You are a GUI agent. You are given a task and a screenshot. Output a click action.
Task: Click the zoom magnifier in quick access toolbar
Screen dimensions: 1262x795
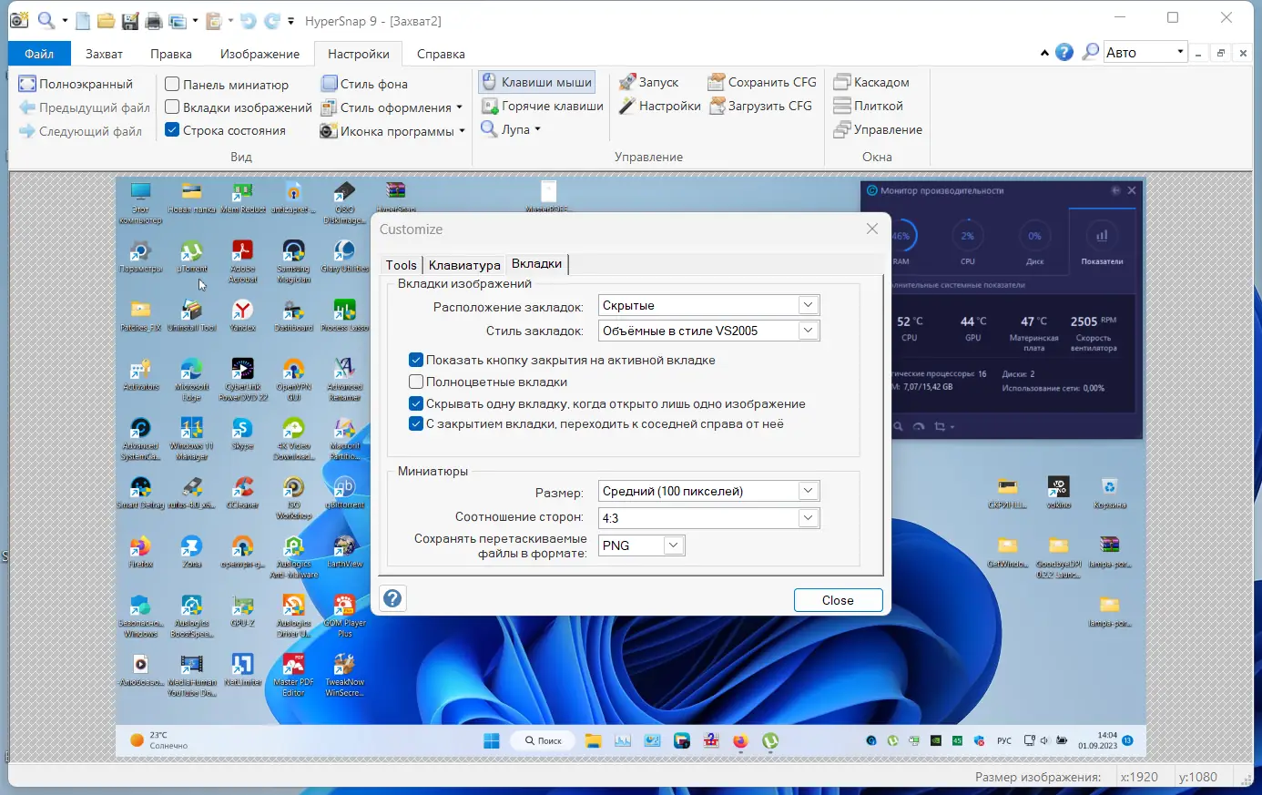(46, 20)
